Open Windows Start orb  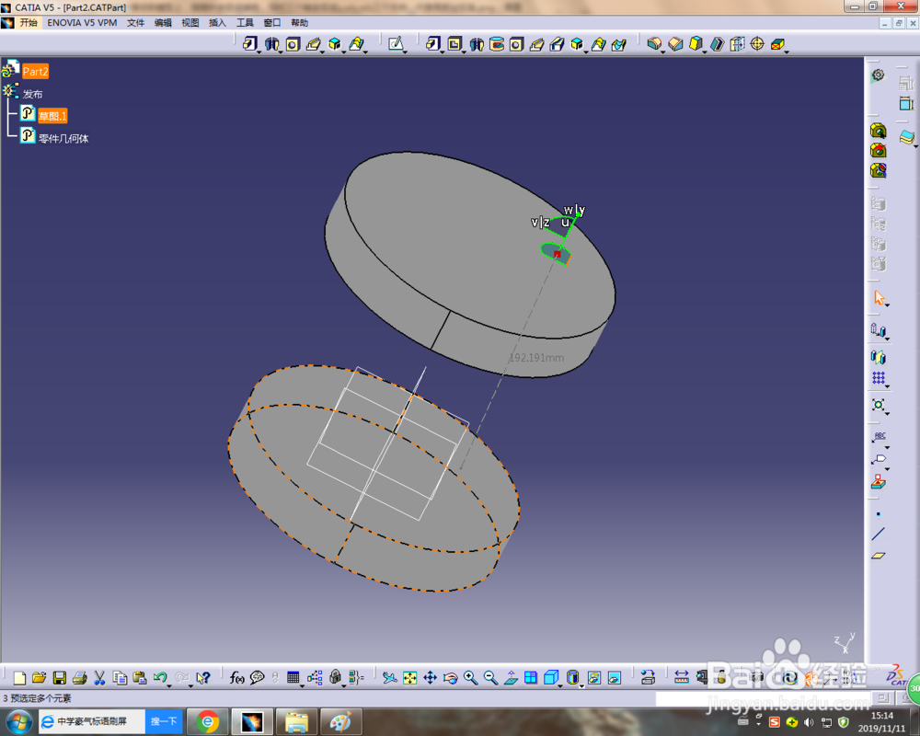click(x=19, y=721)
